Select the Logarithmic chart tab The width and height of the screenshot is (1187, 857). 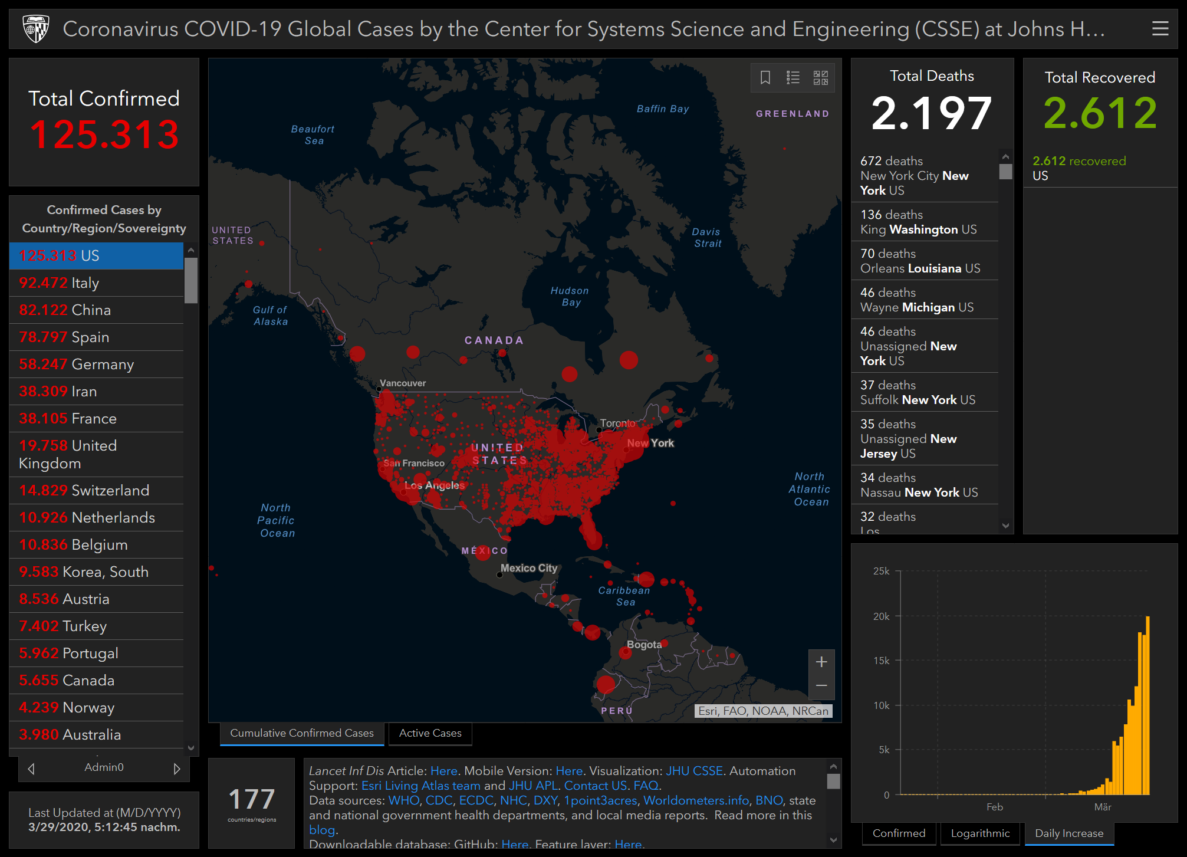pyautogui.click(x=980, y=833)
